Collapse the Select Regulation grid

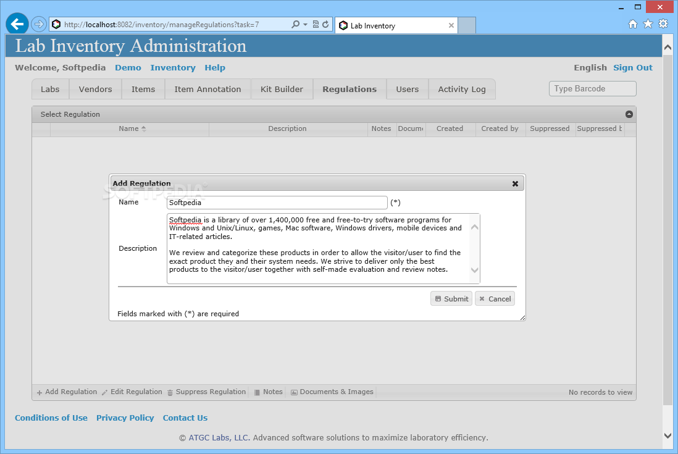tap(629, 114)
